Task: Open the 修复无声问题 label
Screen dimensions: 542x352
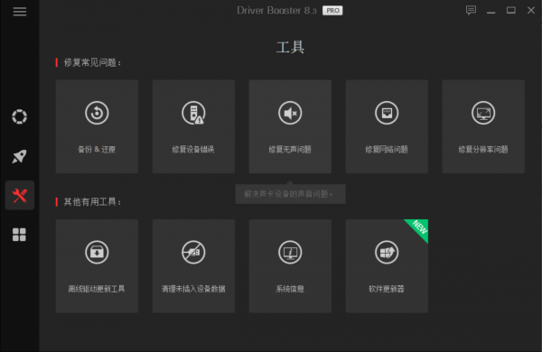Action: 290,149
